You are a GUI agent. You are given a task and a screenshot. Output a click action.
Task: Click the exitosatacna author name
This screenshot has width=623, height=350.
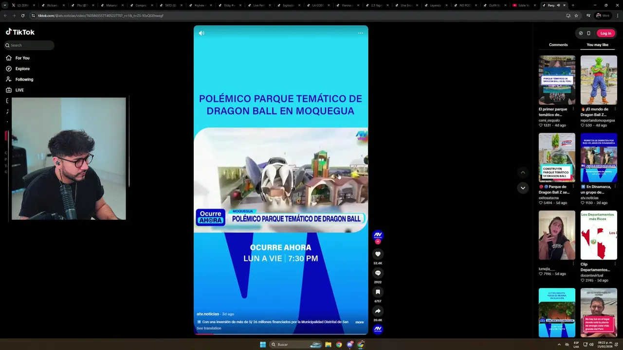549,198
